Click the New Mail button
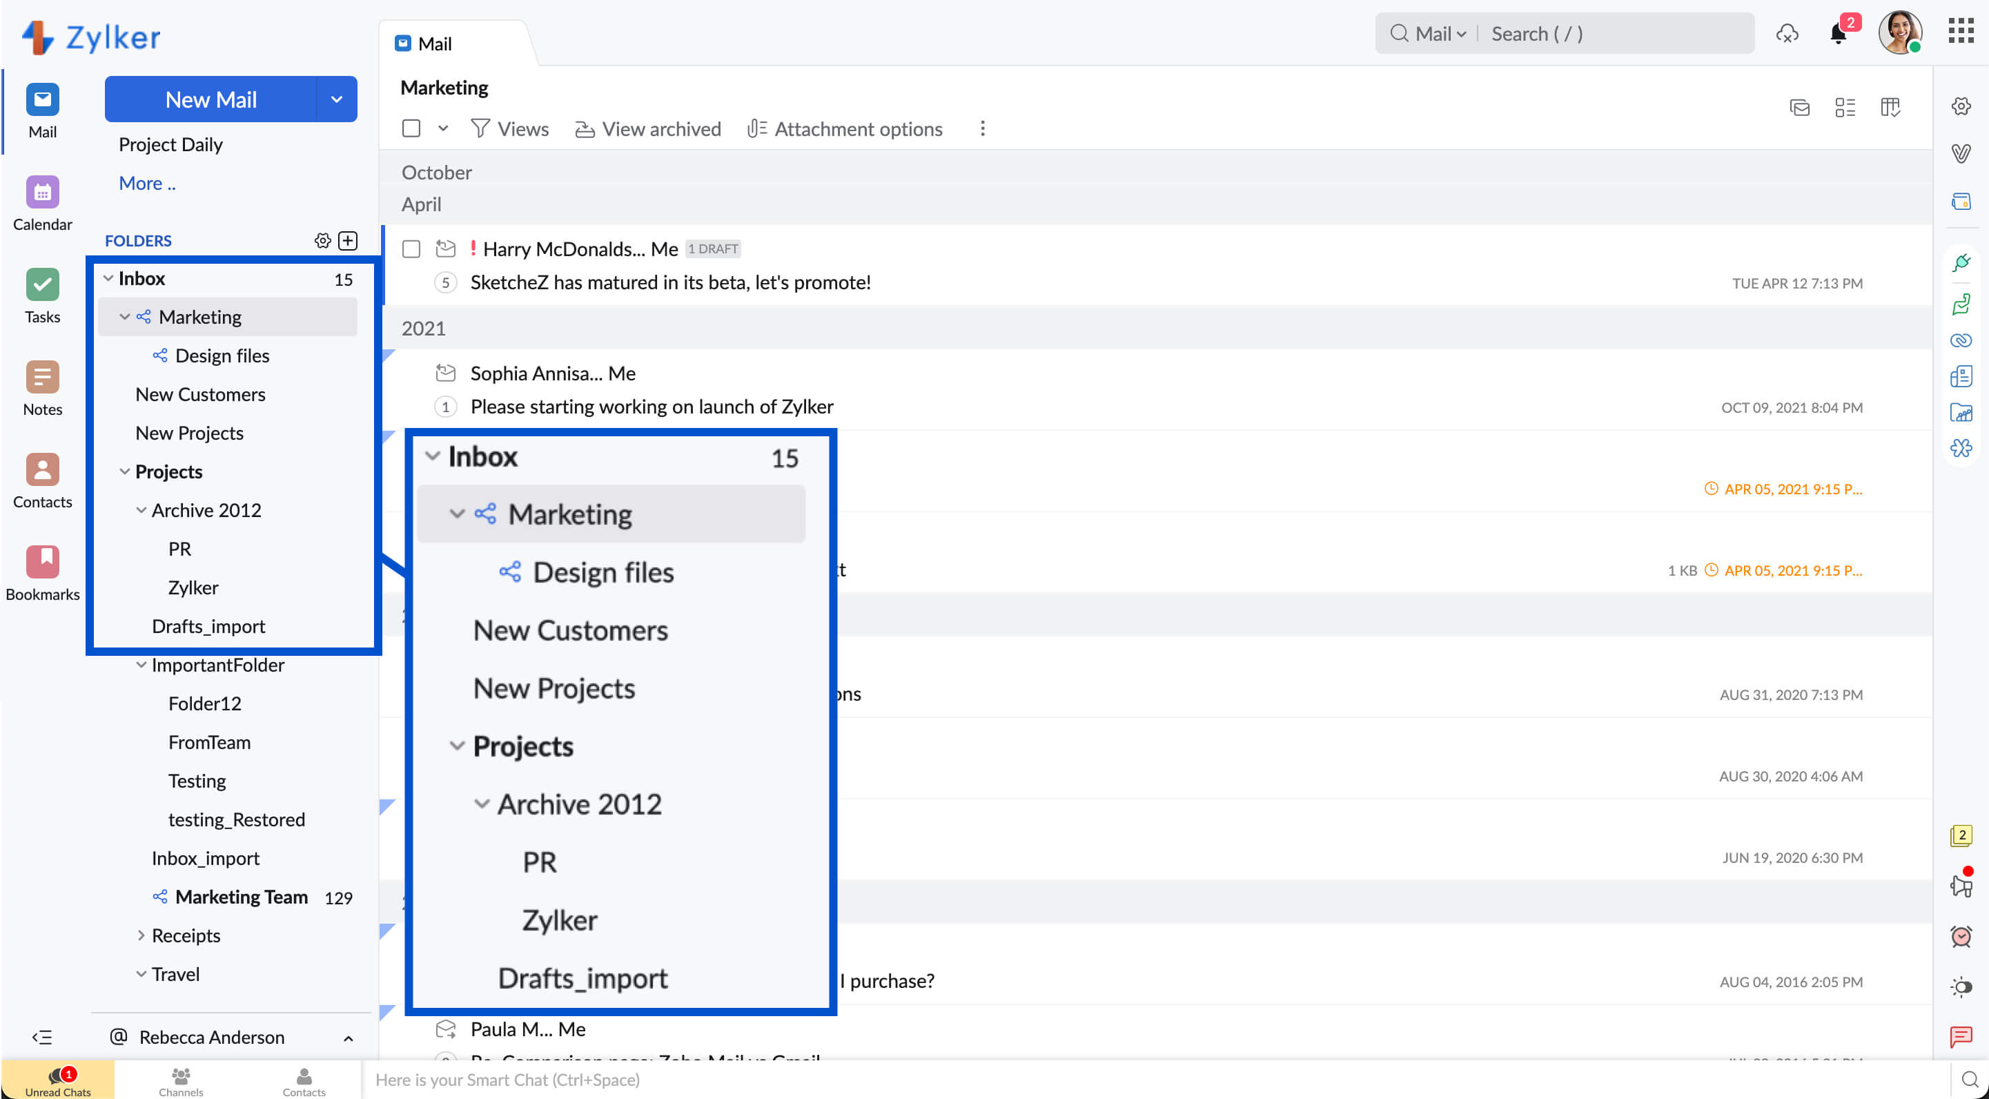The image size is (1989, 1099). [210, 99]
